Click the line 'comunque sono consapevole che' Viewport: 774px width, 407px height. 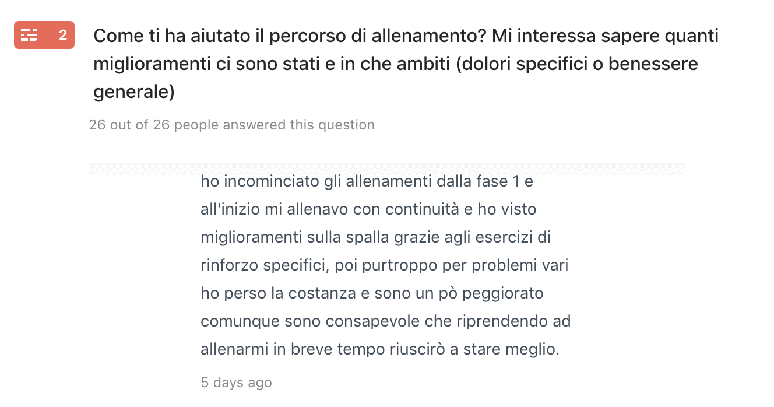pyautogui.click(x=385, y=321)
